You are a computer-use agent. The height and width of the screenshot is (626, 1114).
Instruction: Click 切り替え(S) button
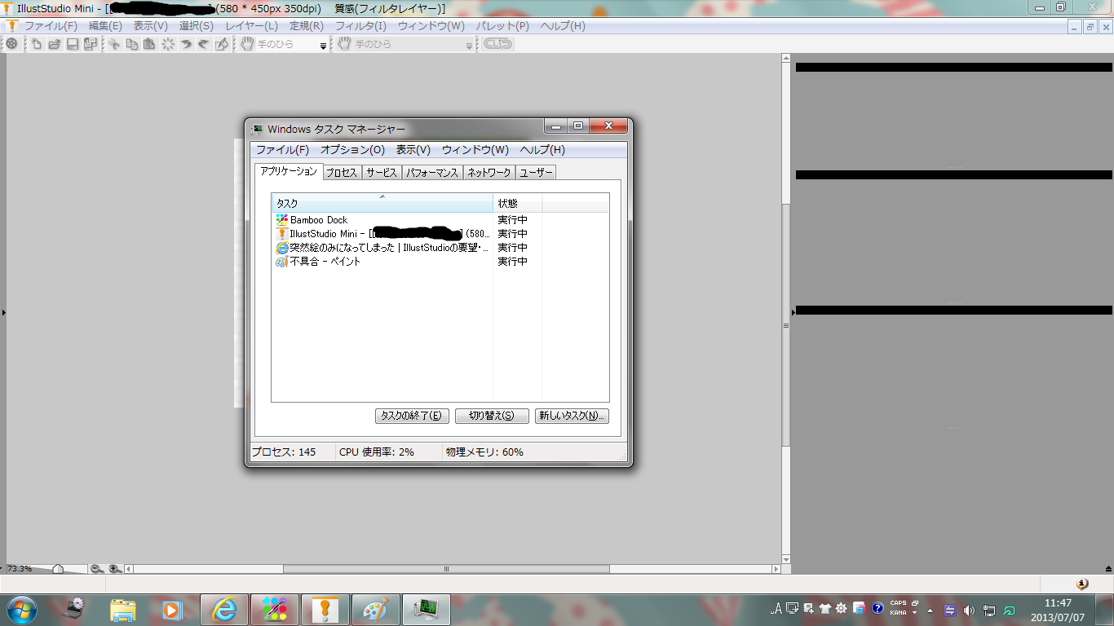point(492,416)
